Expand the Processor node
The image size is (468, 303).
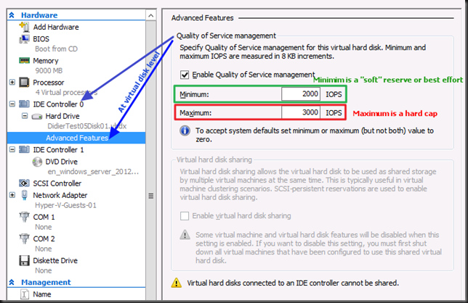point(12,82)
